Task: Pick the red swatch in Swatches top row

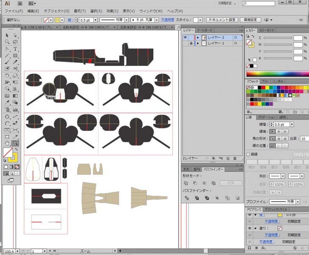Action: point(263,88)
